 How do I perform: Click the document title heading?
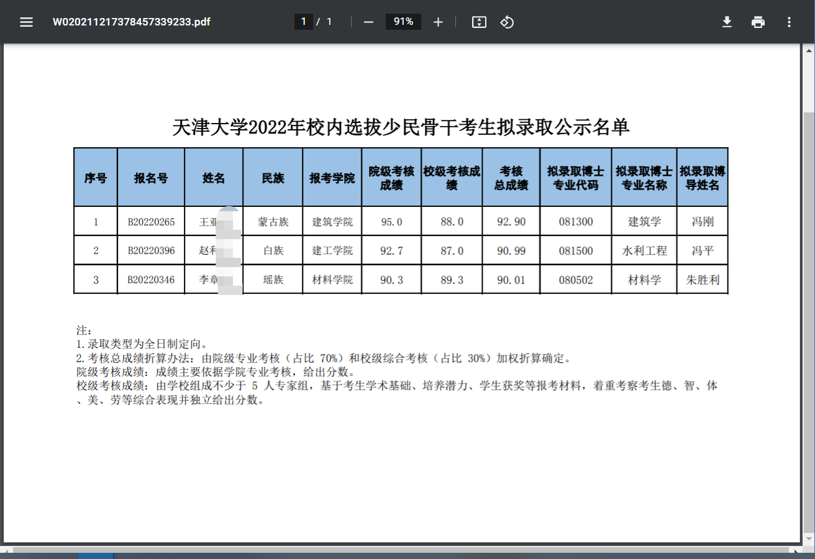(x=401, y=127)
